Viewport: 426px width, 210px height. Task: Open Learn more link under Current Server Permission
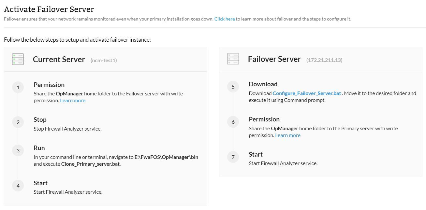[73, 101]
